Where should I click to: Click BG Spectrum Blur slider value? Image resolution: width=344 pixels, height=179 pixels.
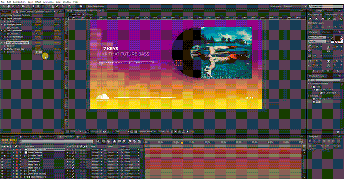(39, 52)
